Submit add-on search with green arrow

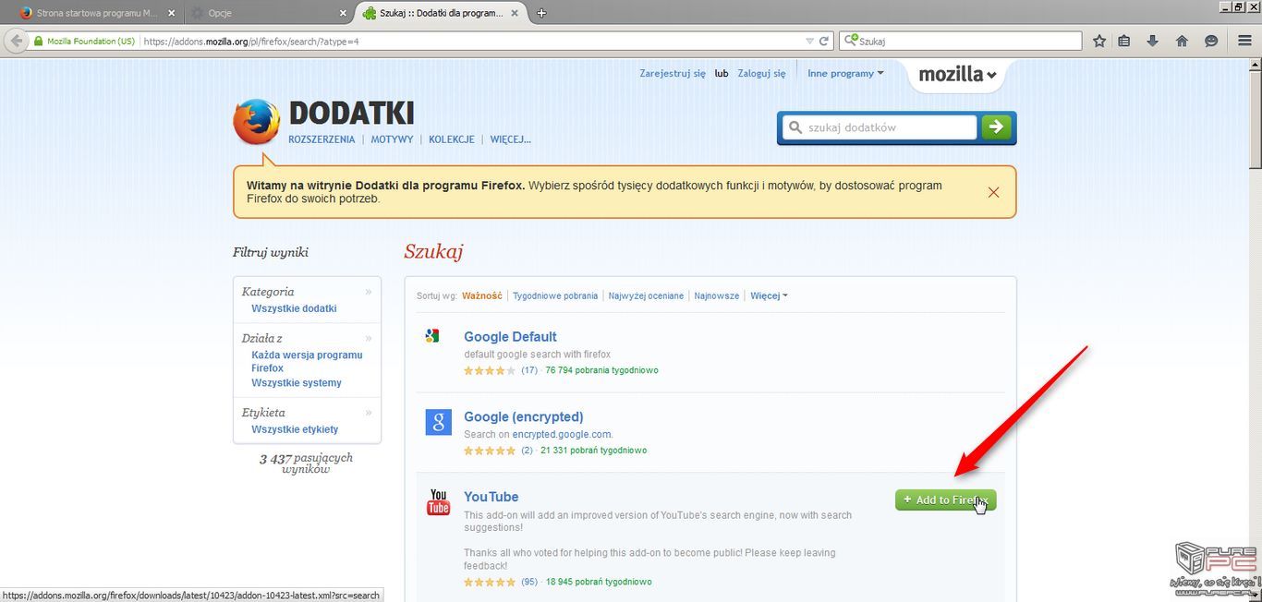point(996,127)
